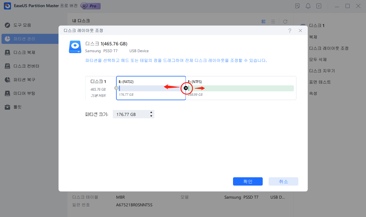Refresh the disk list
This screenshot has height=217, width=366.
[x=285, y=21]
